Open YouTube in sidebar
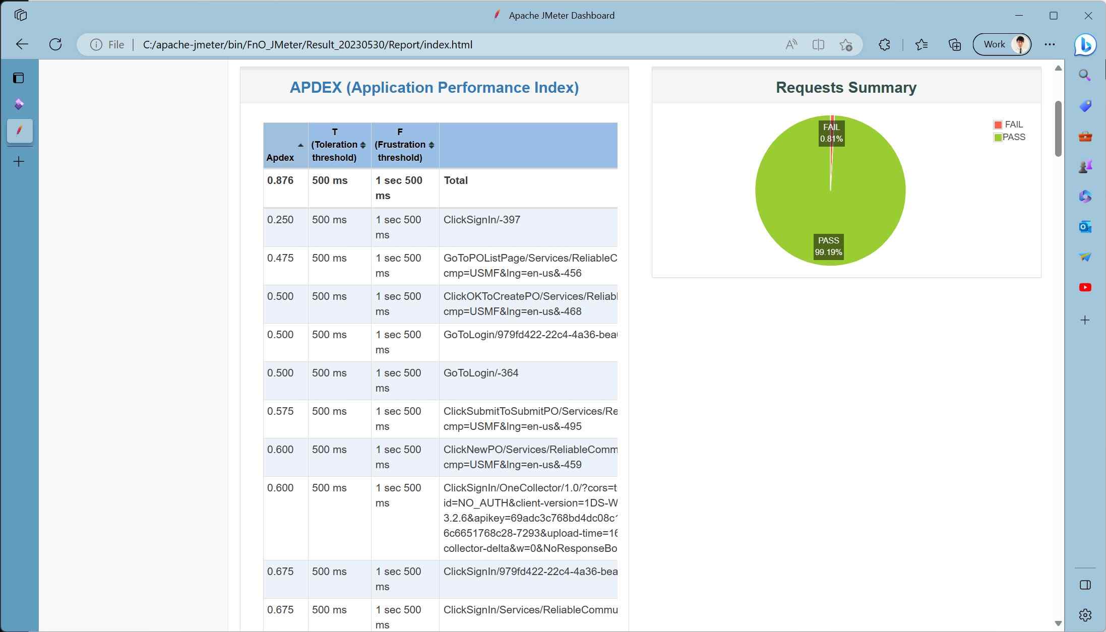This screenshot has height=632, width=1106. tap(1085, 287)
